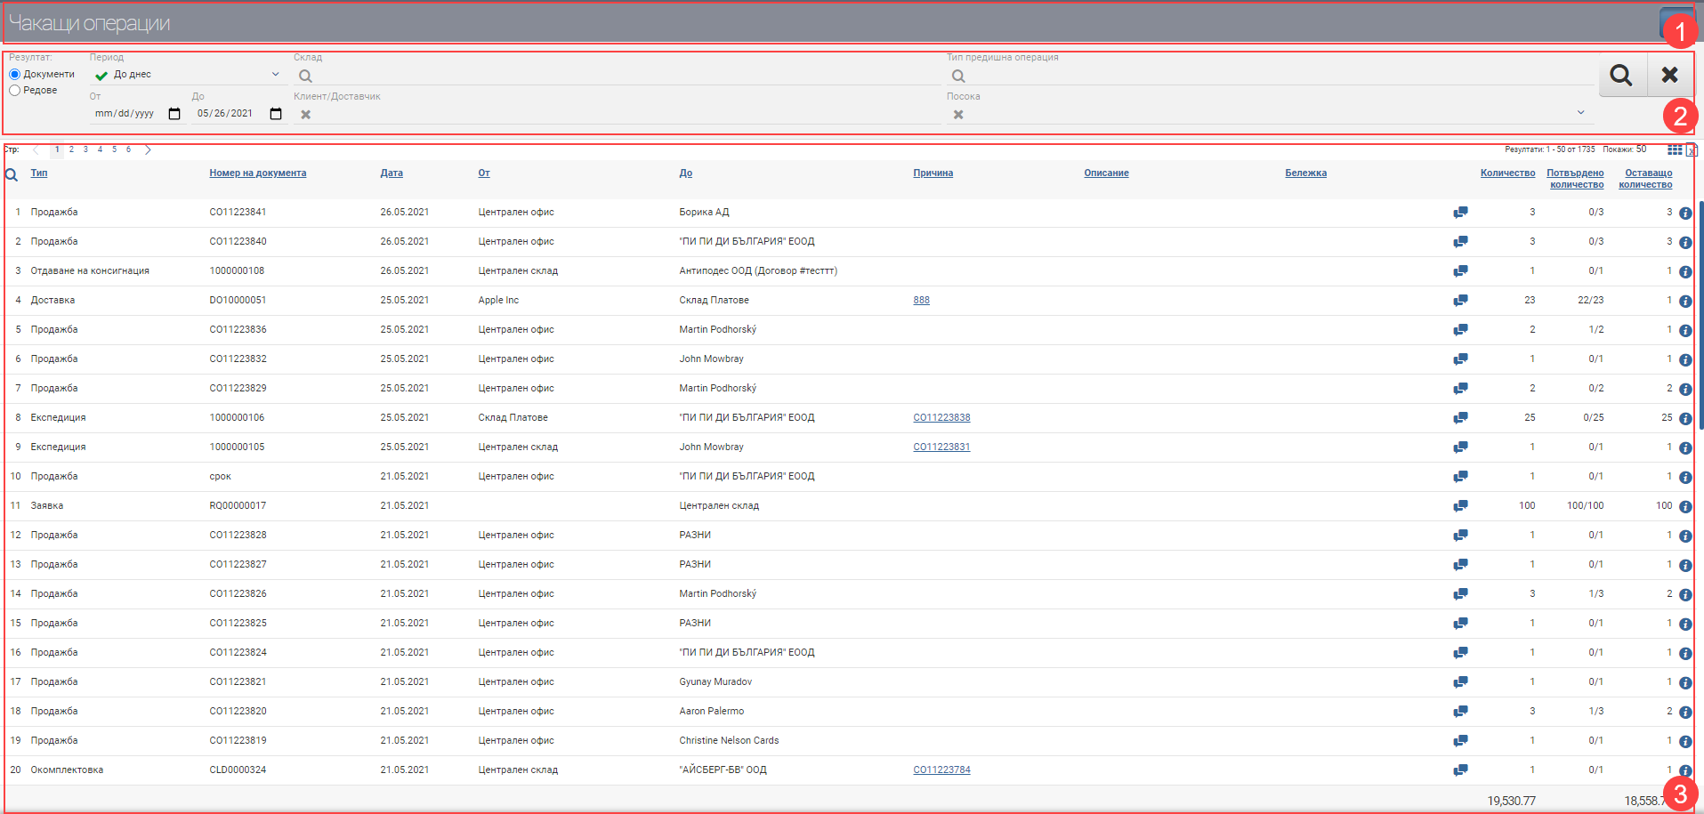Sort the table by 'Дата' column

tap(392, 173)
